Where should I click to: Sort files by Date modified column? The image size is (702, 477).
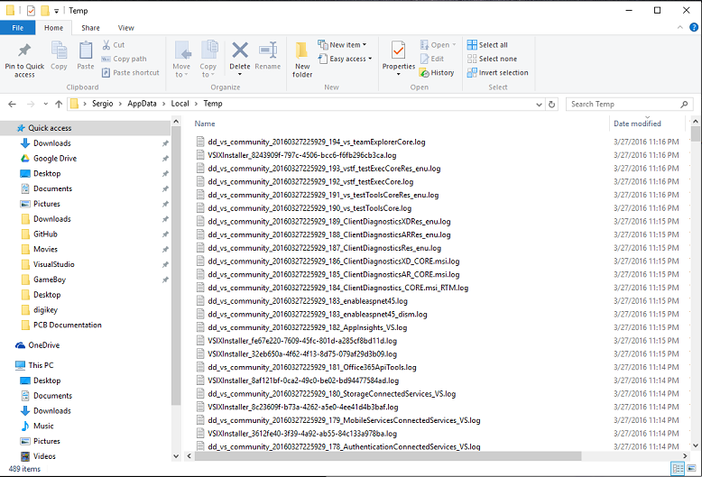[x=637, y=124]
